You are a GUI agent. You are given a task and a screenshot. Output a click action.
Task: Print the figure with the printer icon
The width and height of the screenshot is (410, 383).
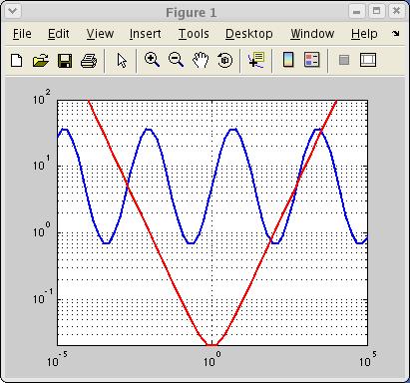(89, 61)
